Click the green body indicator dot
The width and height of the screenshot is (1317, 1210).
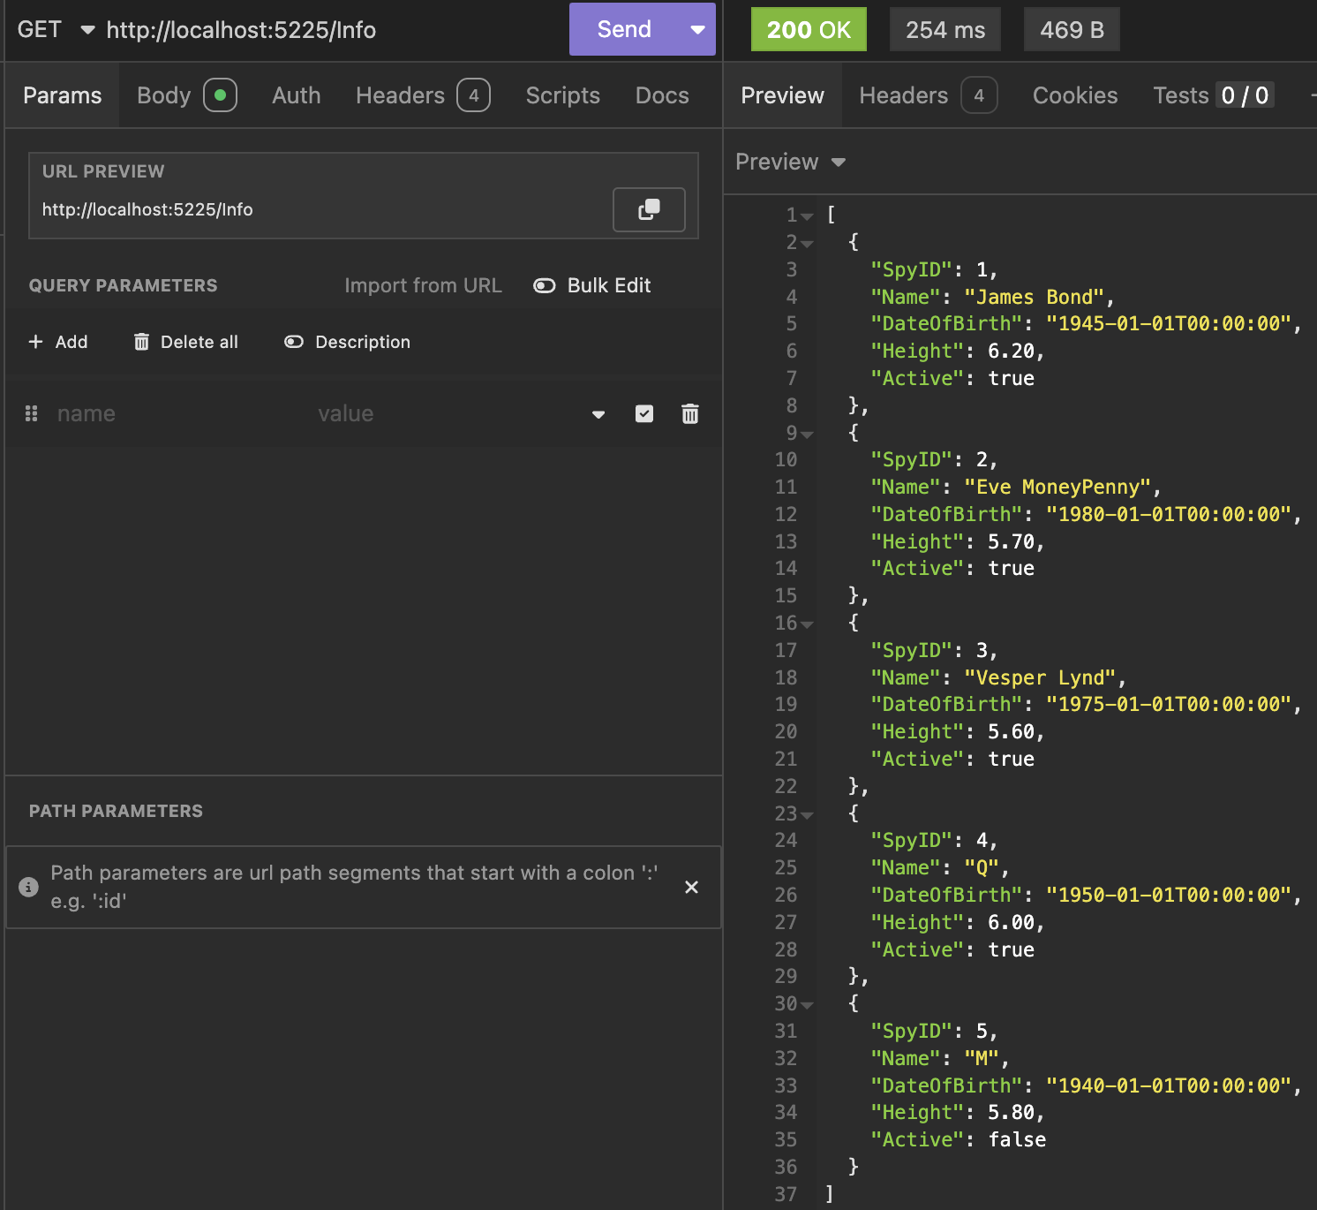(x=221, y=95)
